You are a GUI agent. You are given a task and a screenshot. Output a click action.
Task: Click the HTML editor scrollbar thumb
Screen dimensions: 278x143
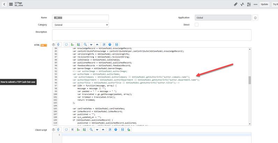tap(250, 80)
